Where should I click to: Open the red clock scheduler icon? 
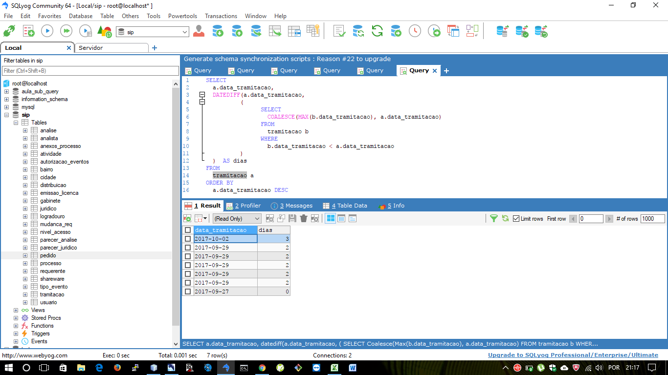(415, 31)
